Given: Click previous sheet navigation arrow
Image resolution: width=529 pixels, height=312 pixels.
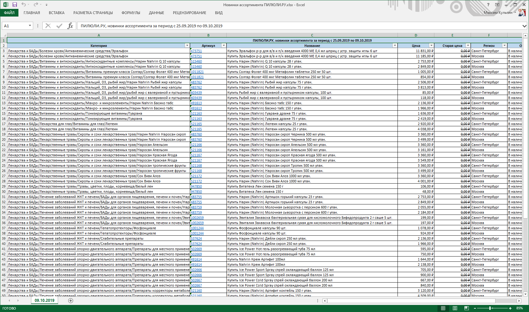Looking at the screenshot, I should 10,301.
